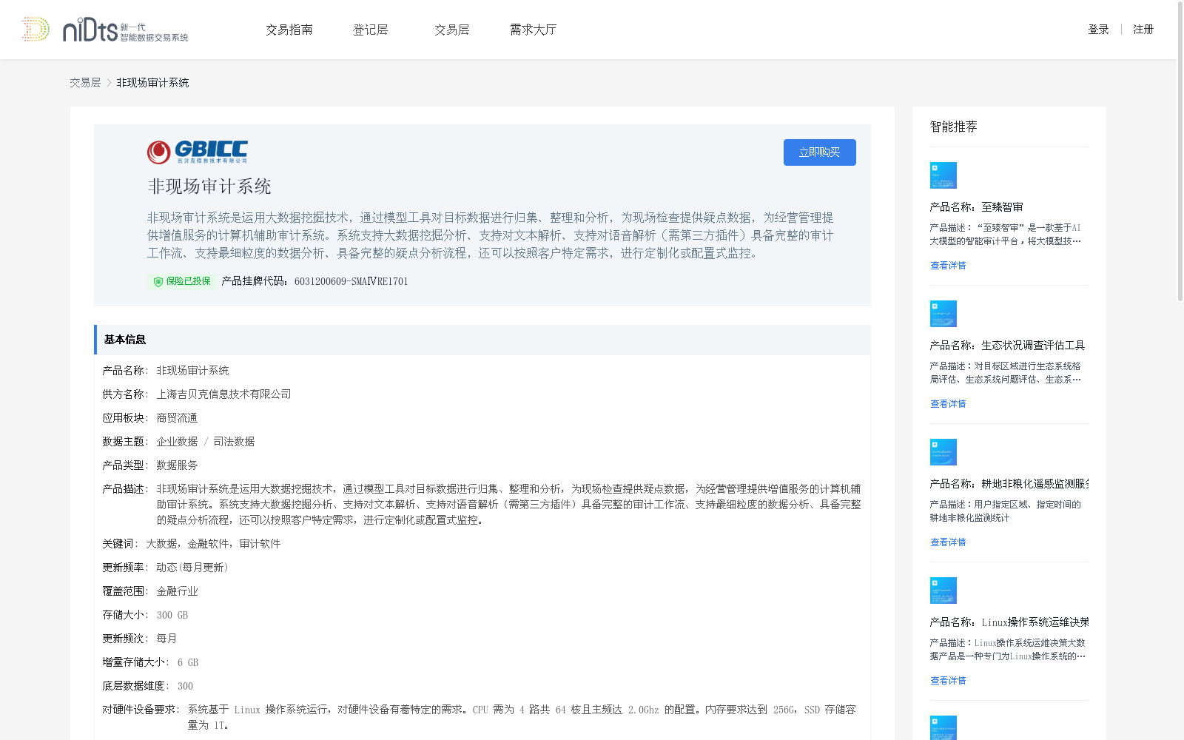Click the 产品名称：生态状况调查评估工具 title
The width and height of the screenshot is (1184, 740).
tap(1008, 346)
